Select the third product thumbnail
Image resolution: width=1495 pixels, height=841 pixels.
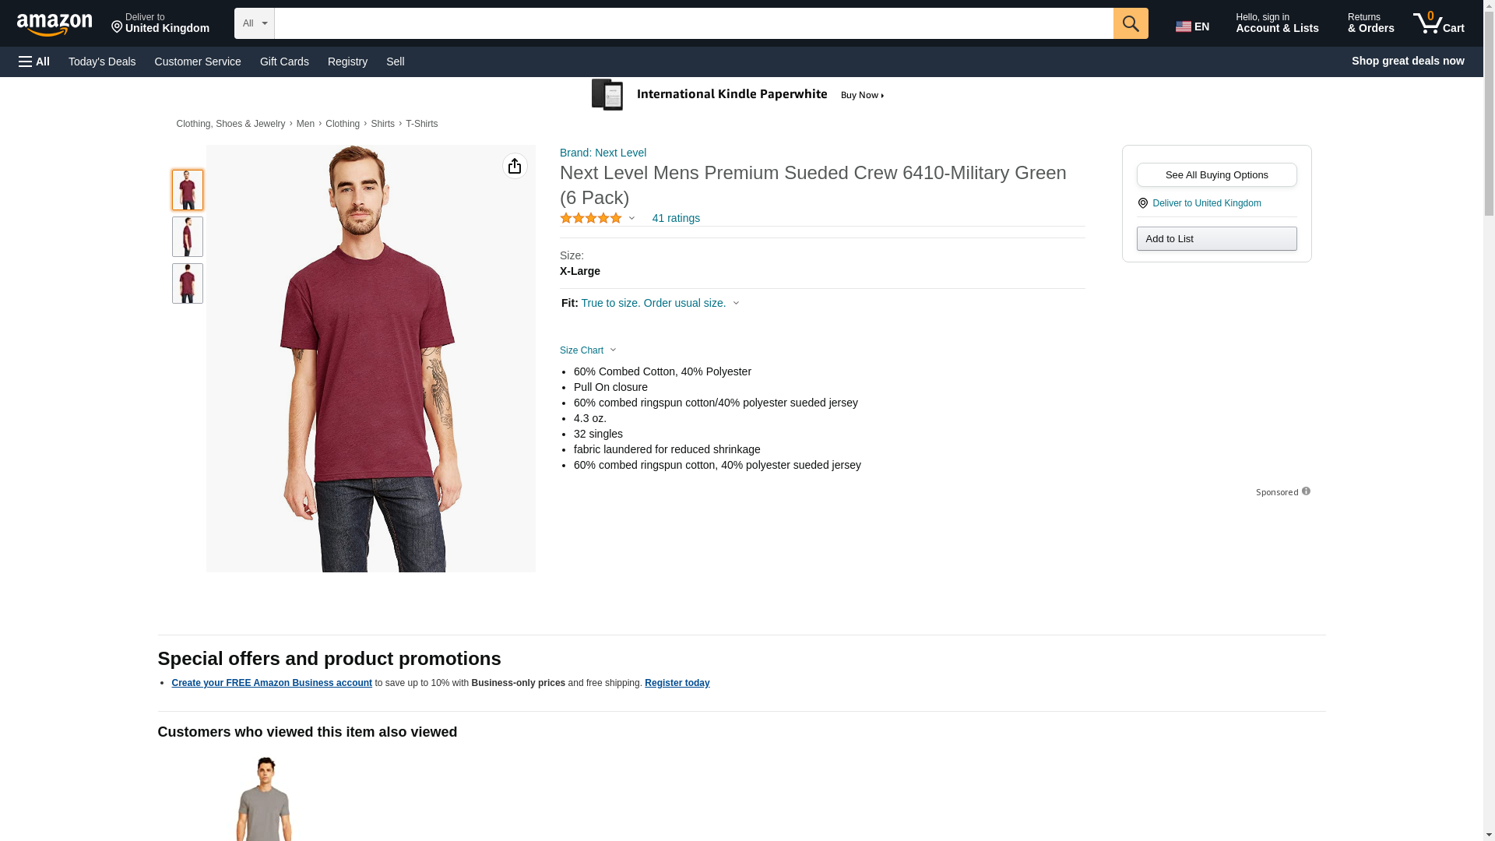pos(188,283)
